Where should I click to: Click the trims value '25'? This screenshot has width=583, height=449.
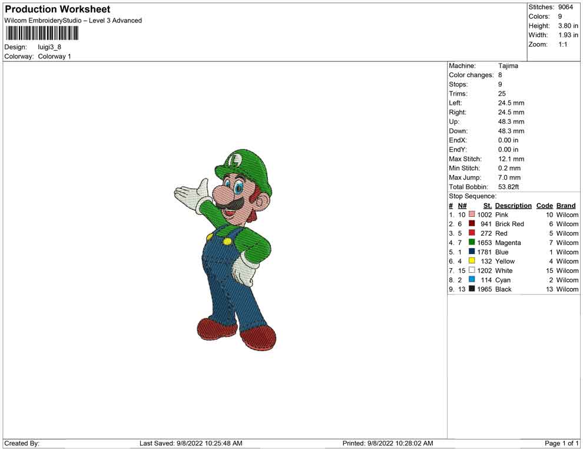pyautogui.click(x=502, y=94)
